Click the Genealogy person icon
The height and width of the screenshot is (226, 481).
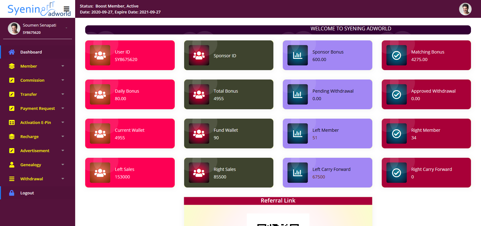coord(12,165)
